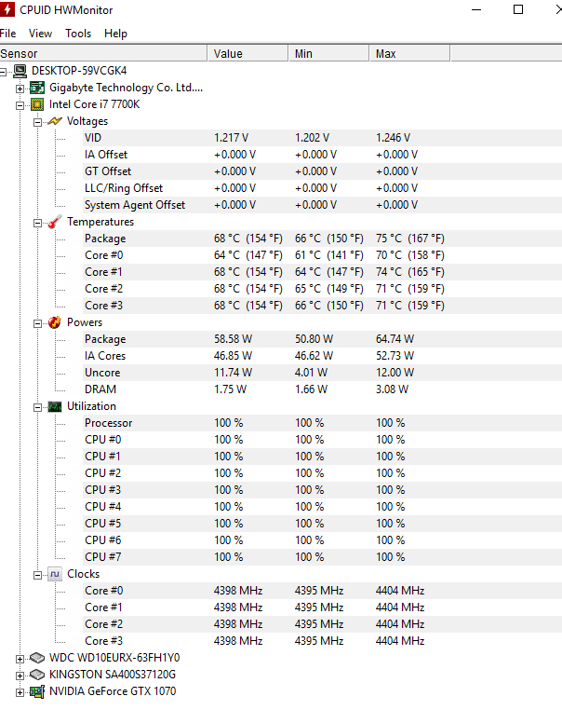The image size is (562, 710).
Task: Click the Powers flame icon
Action: click(54, 322)
